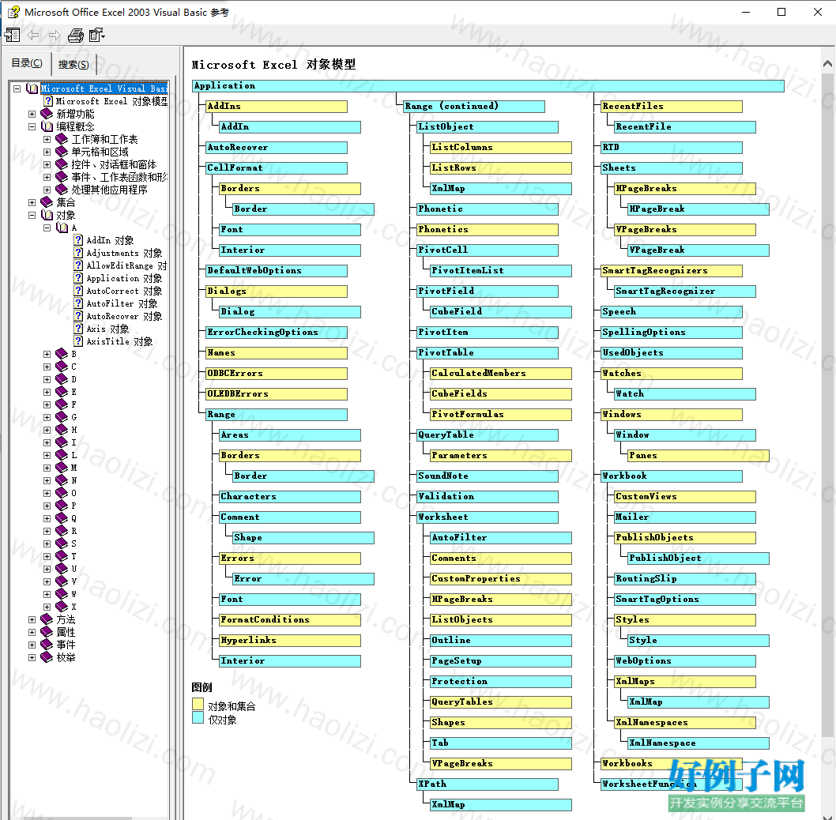Viewport: 836px width, 820px height.
Task: Open the PublishObjects collection box
Action: [x=684, y=537]
